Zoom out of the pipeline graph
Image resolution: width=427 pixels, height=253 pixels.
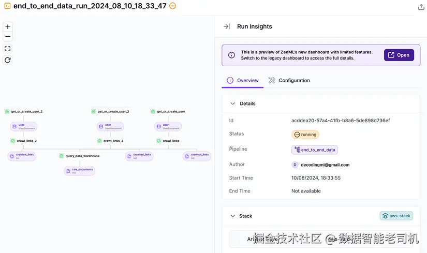8,37
